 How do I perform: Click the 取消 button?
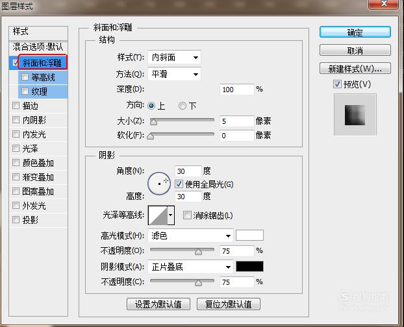coord(355,50)
